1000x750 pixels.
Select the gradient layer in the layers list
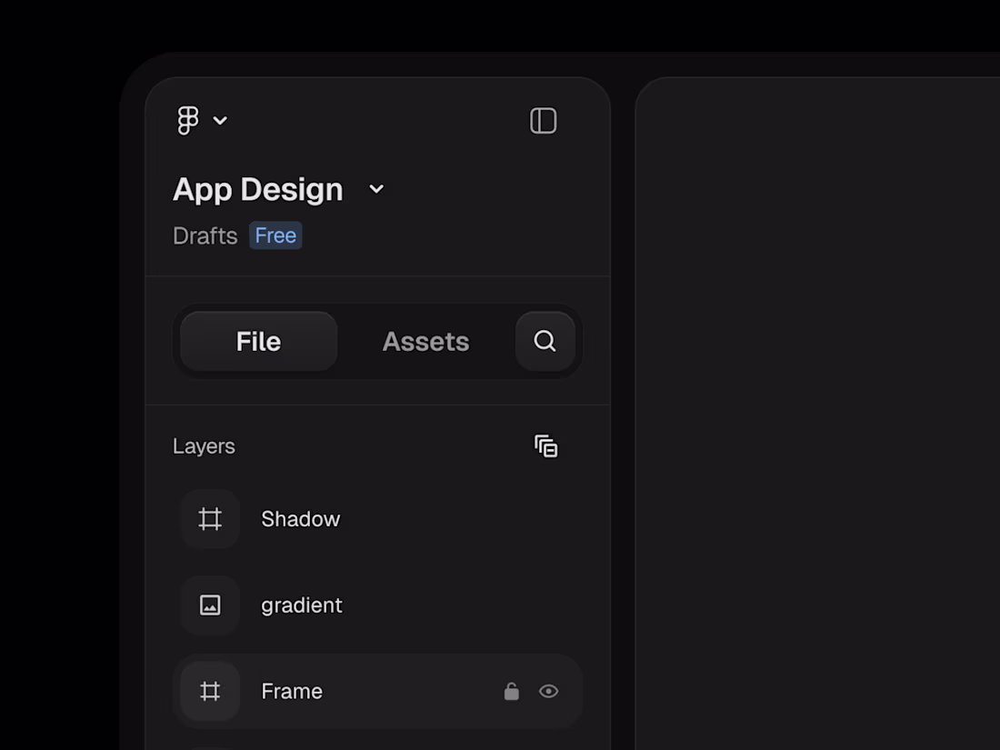click(301, 605)
